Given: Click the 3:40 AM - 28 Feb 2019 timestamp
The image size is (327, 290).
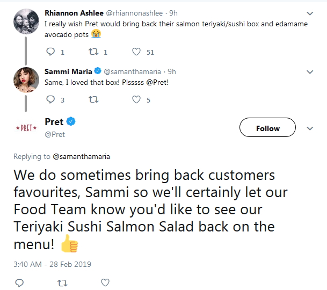Looking at the screenshot, I should coord(52,264).
